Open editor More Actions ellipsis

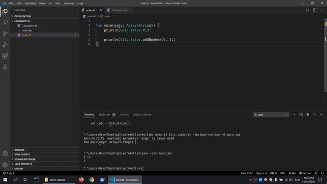pos(321,10)
